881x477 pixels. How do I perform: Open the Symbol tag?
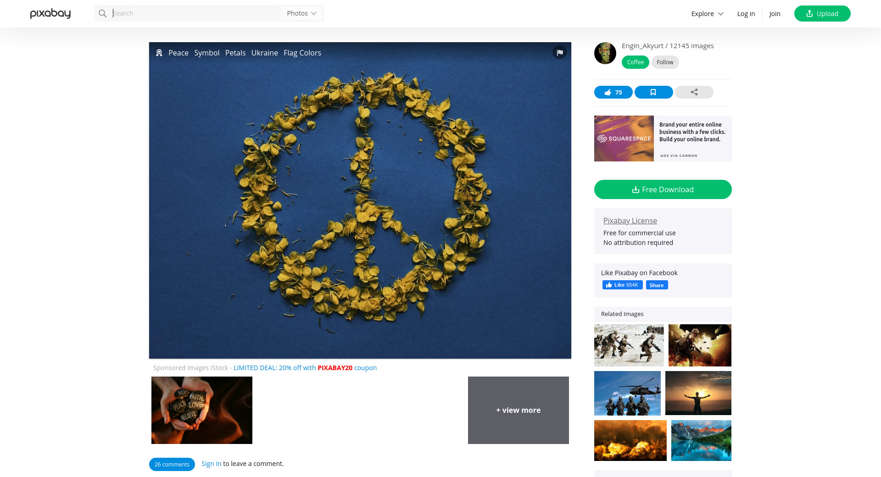click(207, 53)
